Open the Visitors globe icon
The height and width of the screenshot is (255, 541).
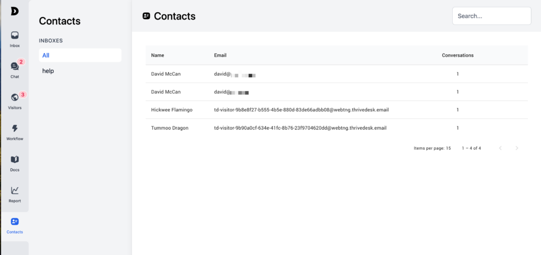tap(15, 98)
